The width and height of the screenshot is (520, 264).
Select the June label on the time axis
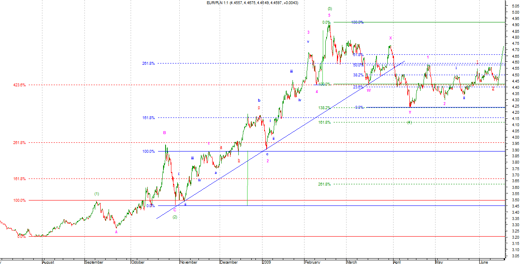click(483, 262)
